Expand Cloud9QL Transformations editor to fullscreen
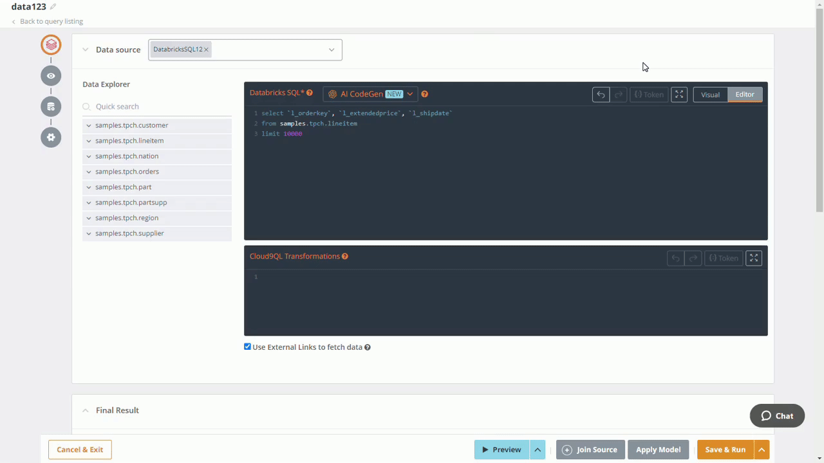The width and height of the screenshot is (824, 463). [754, 258]
